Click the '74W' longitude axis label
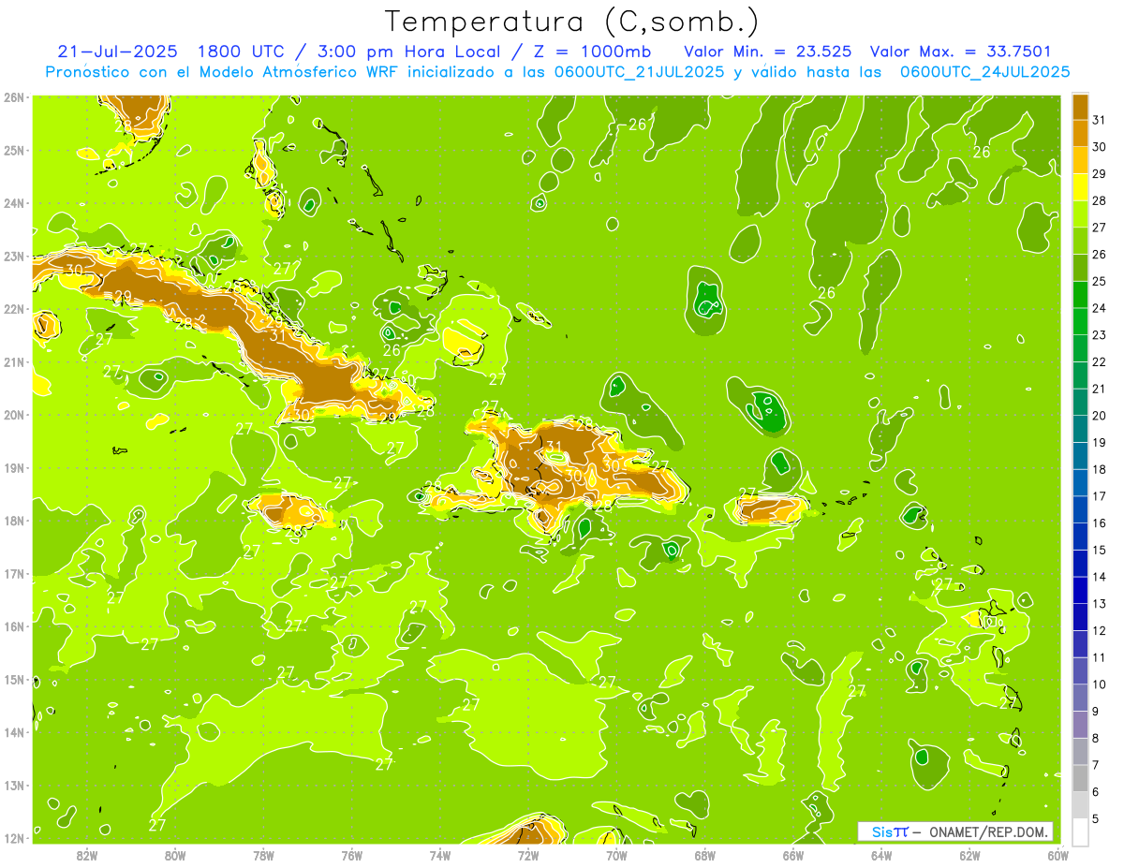This screenshot has height=868, width=1124. [x=440, y=855]
